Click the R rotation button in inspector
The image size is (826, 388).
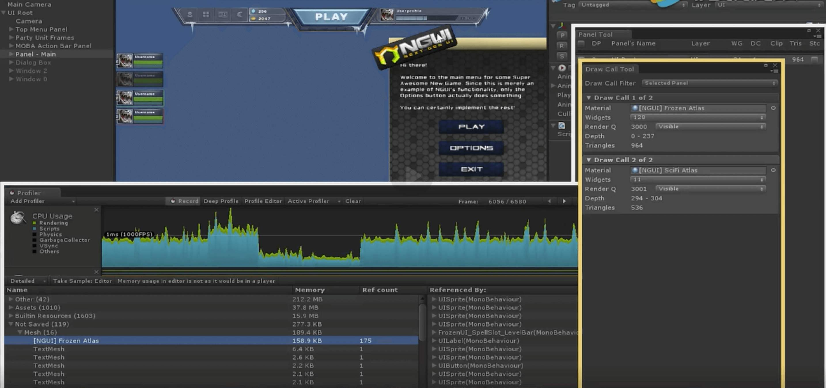pyautogui.click(x=562, y=45)
